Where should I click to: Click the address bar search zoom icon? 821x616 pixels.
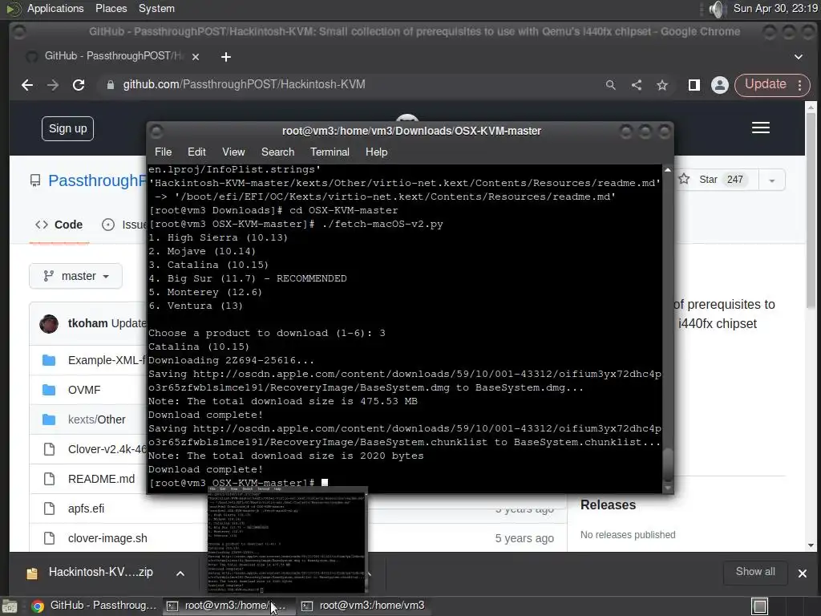click(x=610, y=85)
